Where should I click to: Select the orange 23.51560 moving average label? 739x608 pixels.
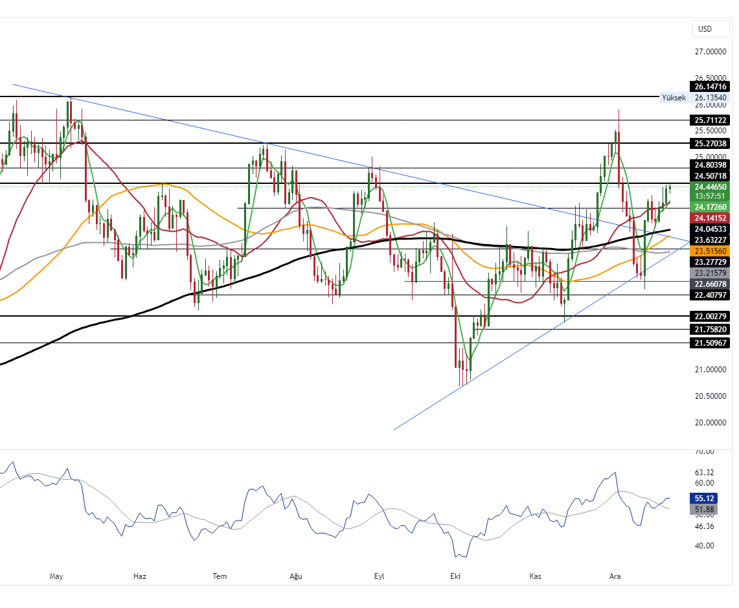(710, 251)
